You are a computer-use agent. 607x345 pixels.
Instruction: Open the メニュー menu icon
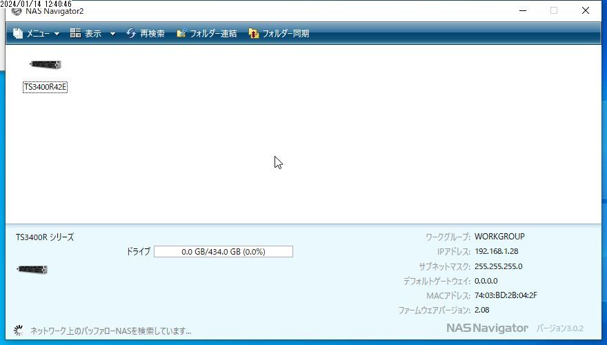click(x=18, y=33)
